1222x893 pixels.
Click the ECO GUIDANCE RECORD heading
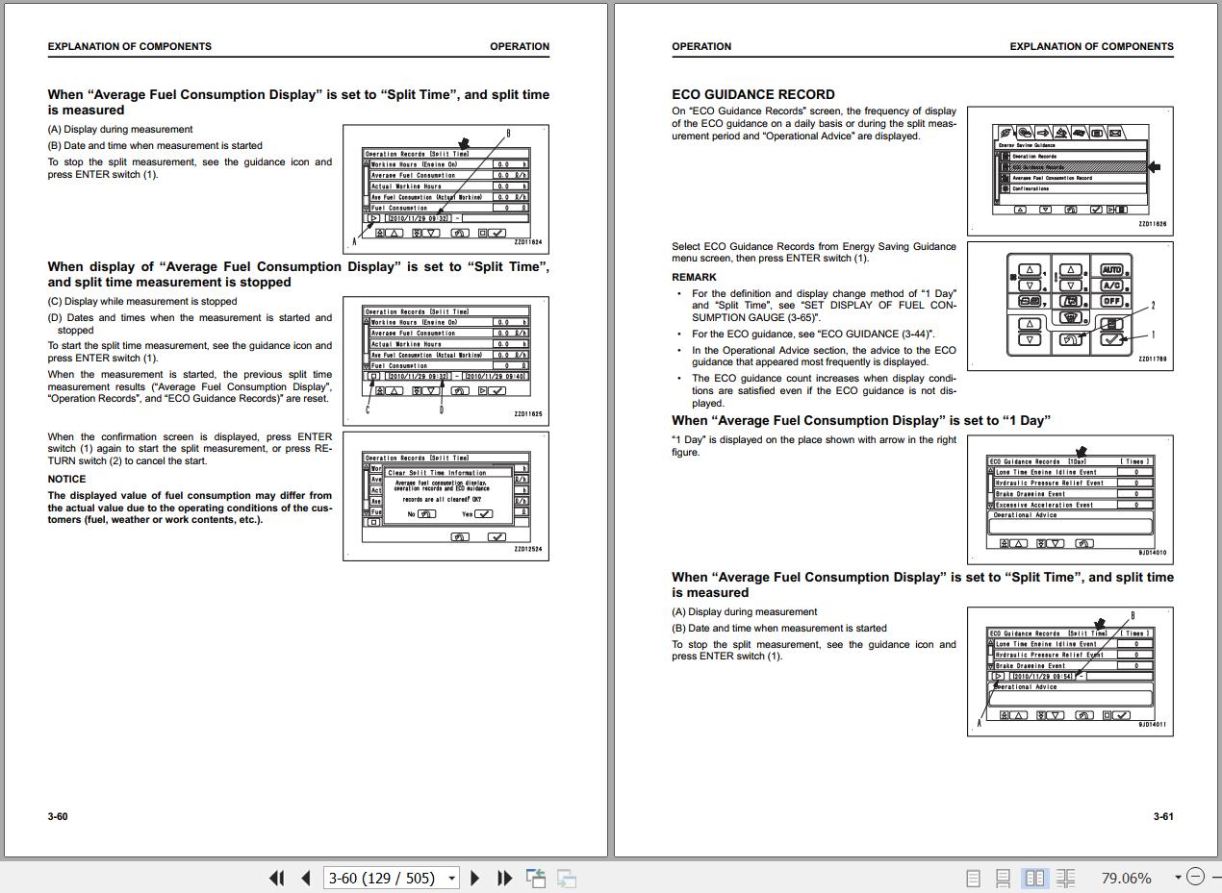coord(753,94)
